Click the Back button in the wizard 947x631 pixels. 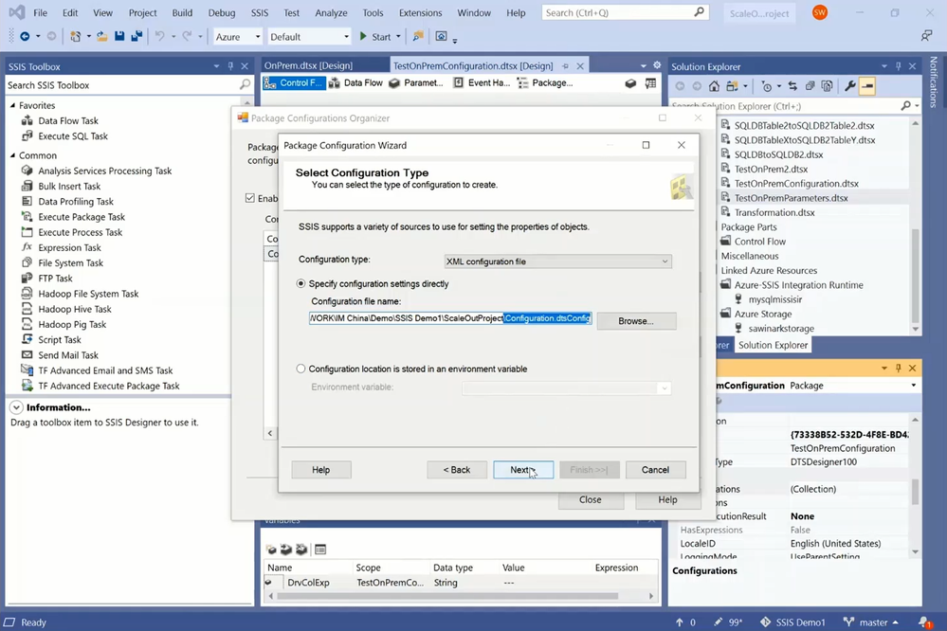(457, 470)
